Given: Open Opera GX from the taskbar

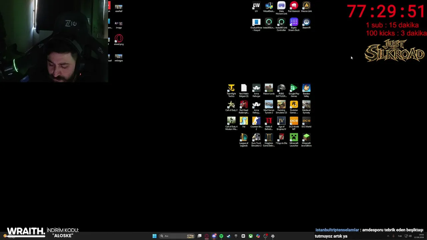Looking at the screenshot, I should [x=207, y=236].
